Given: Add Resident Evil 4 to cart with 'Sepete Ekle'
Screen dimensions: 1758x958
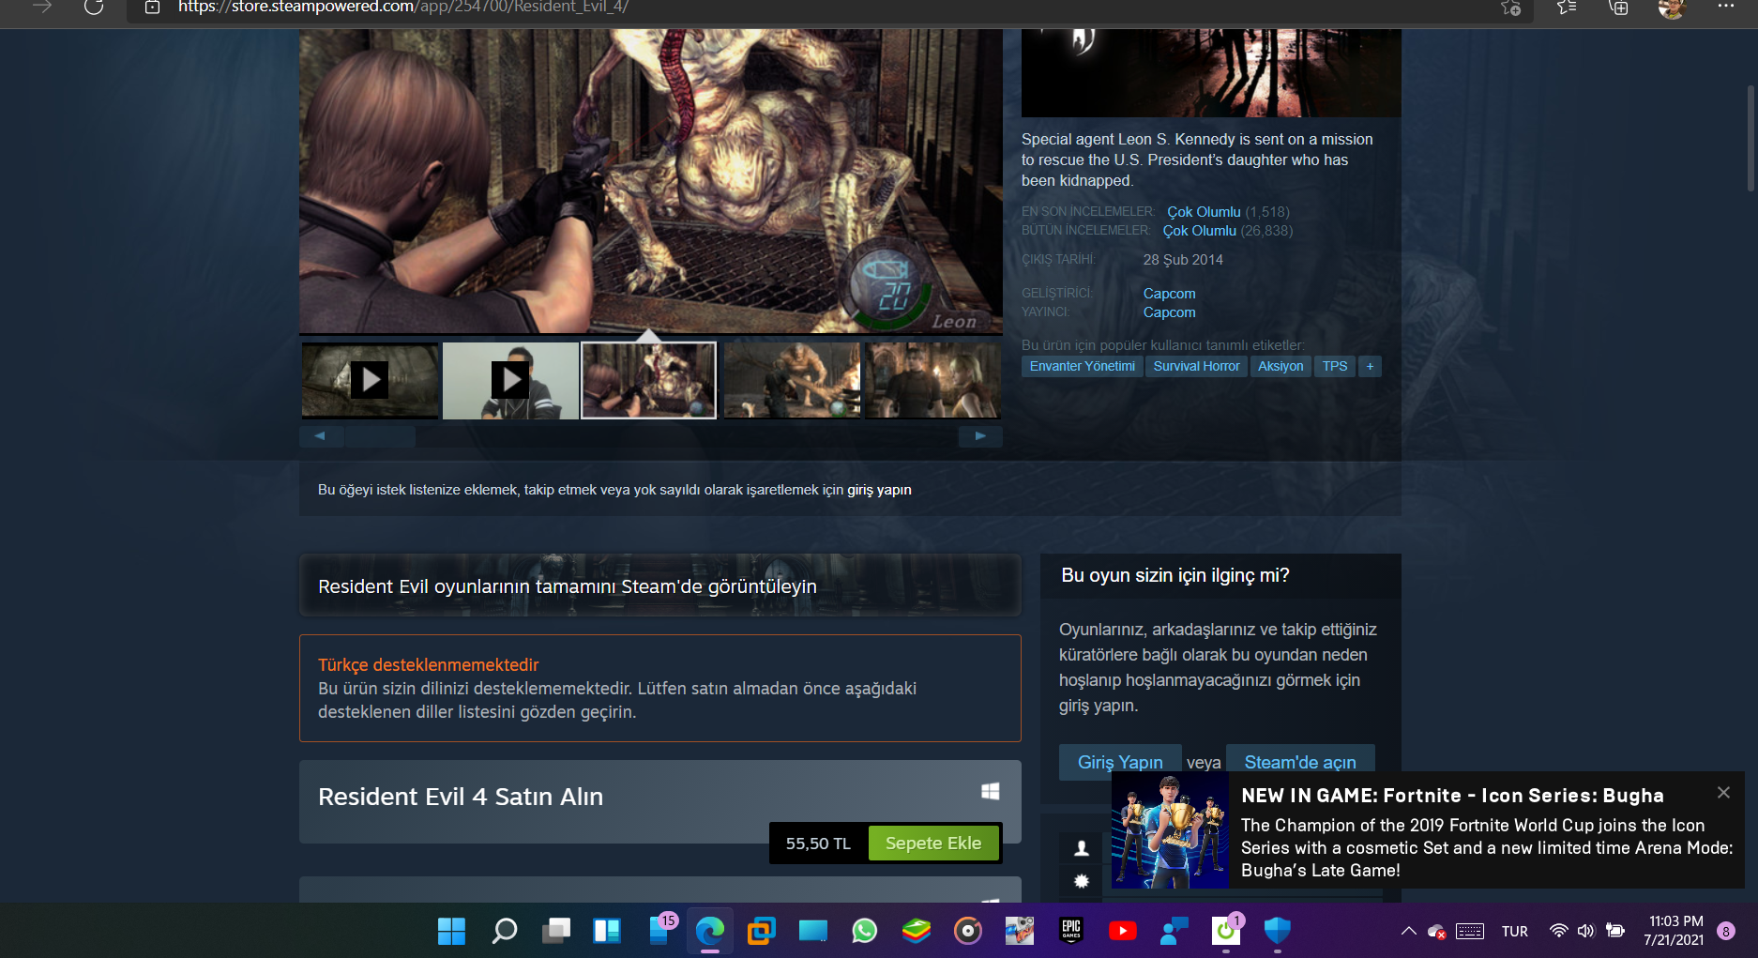Looking at the screenshot, I should 933,844.
